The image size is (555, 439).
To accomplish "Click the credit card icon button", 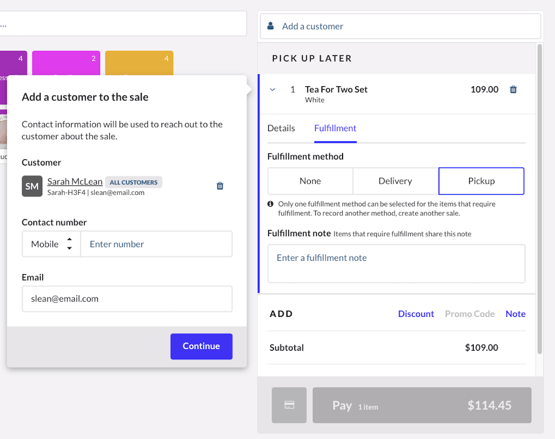I will point(289,405).
